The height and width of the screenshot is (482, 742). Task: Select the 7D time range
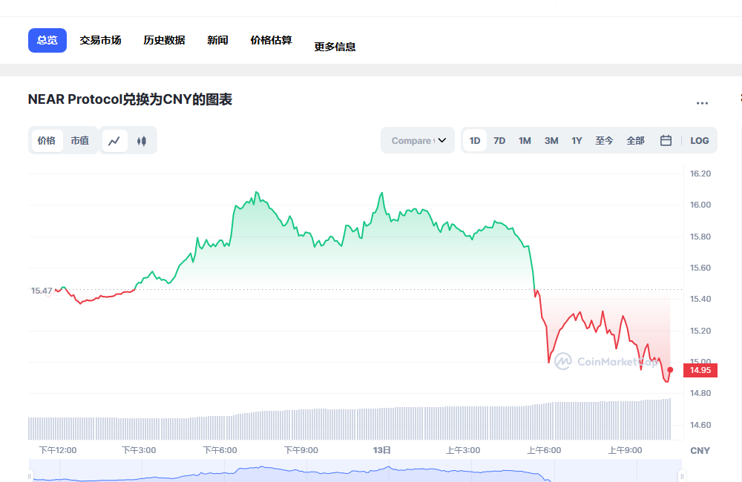tap(499, 140)
